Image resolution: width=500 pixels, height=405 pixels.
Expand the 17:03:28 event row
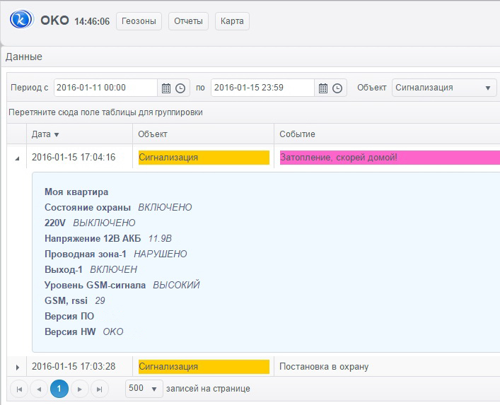tap(18, 367)
